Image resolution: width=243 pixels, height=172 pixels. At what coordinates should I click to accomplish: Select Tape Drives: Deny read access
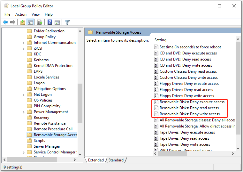(184, 138)
